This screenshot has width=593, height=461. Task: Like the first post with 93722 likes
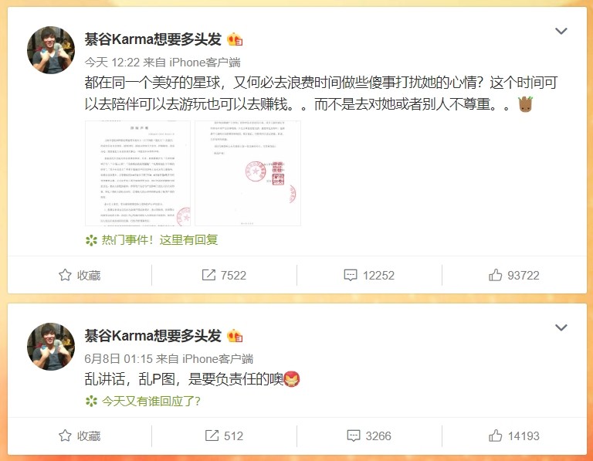coord(514,276)
